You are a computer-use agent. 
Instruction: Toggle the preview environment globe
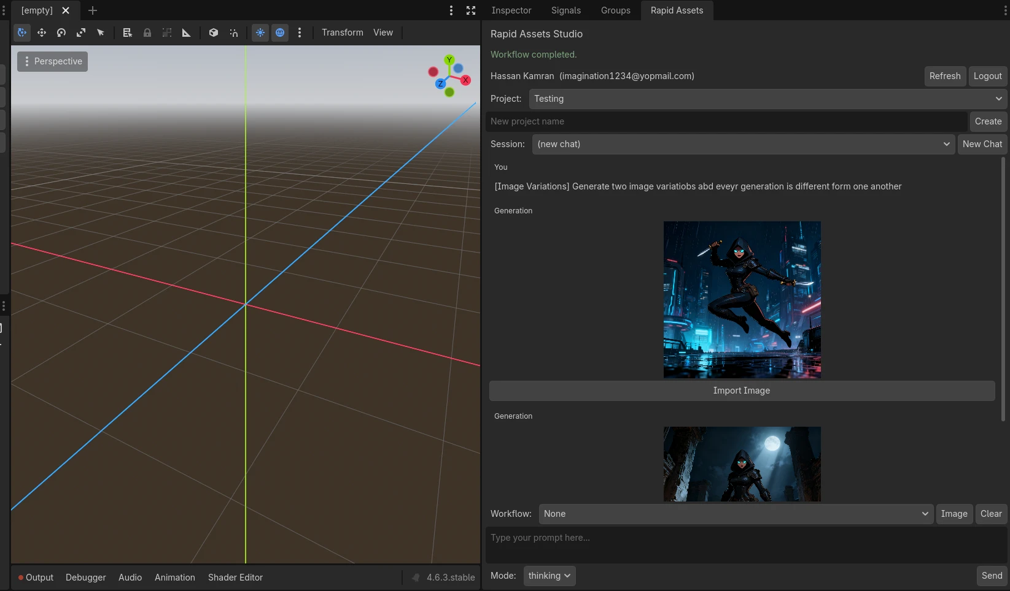(x=280, y=32)
